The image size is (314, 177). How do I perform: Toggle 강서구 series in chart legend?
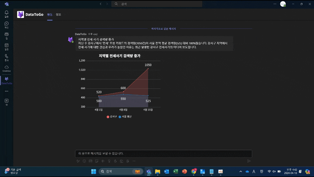tap(112, 117)
